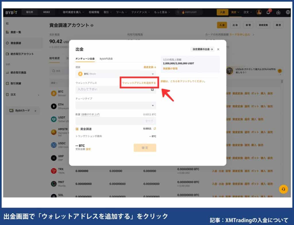This screenshot has height=225, width=294.
Task: Open 統合取引アカウント in the sidebar
Action: [x=20, y=54]
